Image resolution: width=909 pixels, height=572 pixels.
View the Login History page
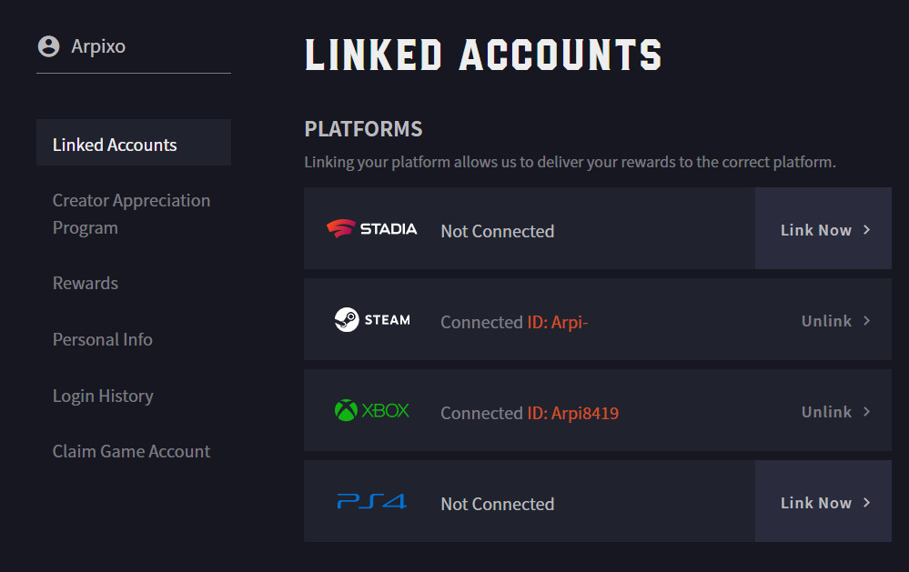click(103, 396)
